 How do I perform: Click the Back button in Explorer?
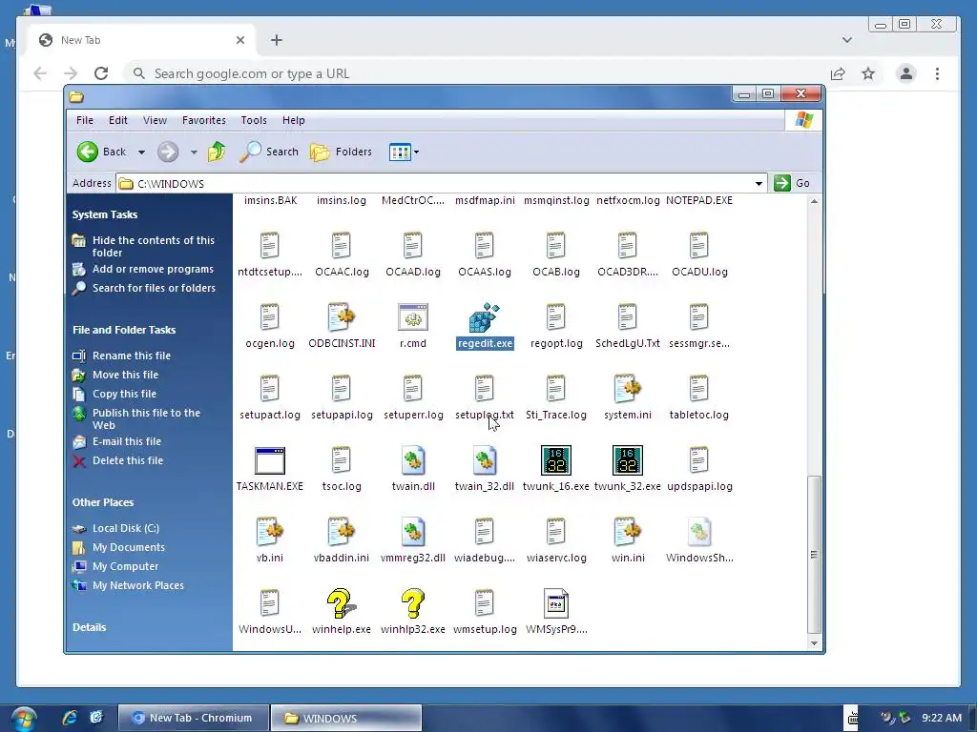coord(102,152)
